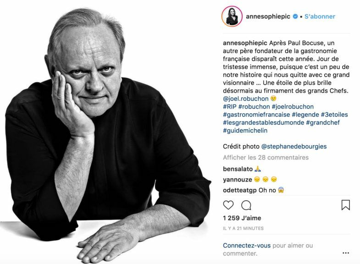Open annesophiepic's profile picture
This screenshot has height=264, width=360.
pos(232,16)
